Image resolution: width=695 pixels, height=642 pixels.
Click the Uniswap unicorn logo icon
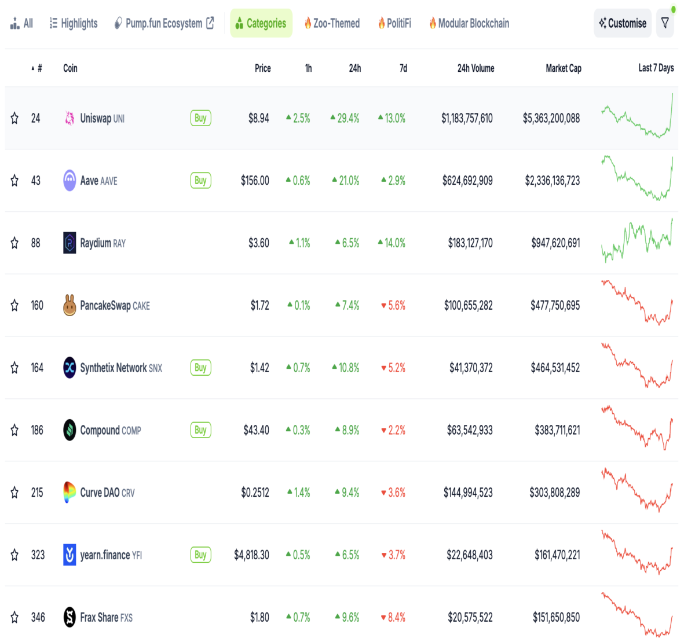click(x=69, y=118)
